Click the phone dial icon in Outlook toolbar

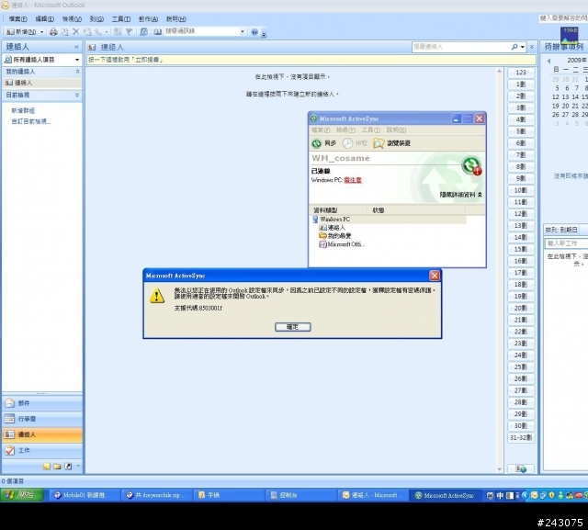98,32
